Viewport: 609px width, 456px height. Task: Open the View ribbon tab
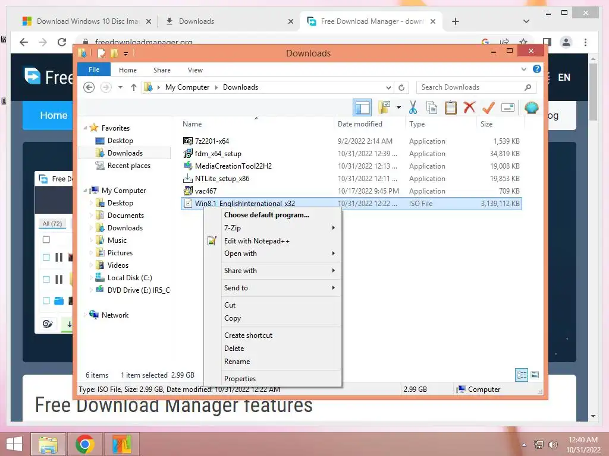pos(195,70)
